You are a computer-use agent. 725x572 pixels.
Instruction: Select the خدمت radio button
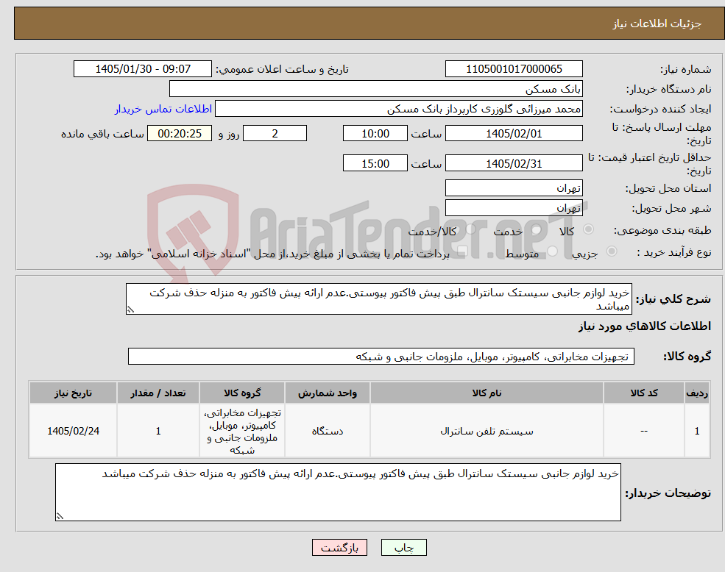536,229
